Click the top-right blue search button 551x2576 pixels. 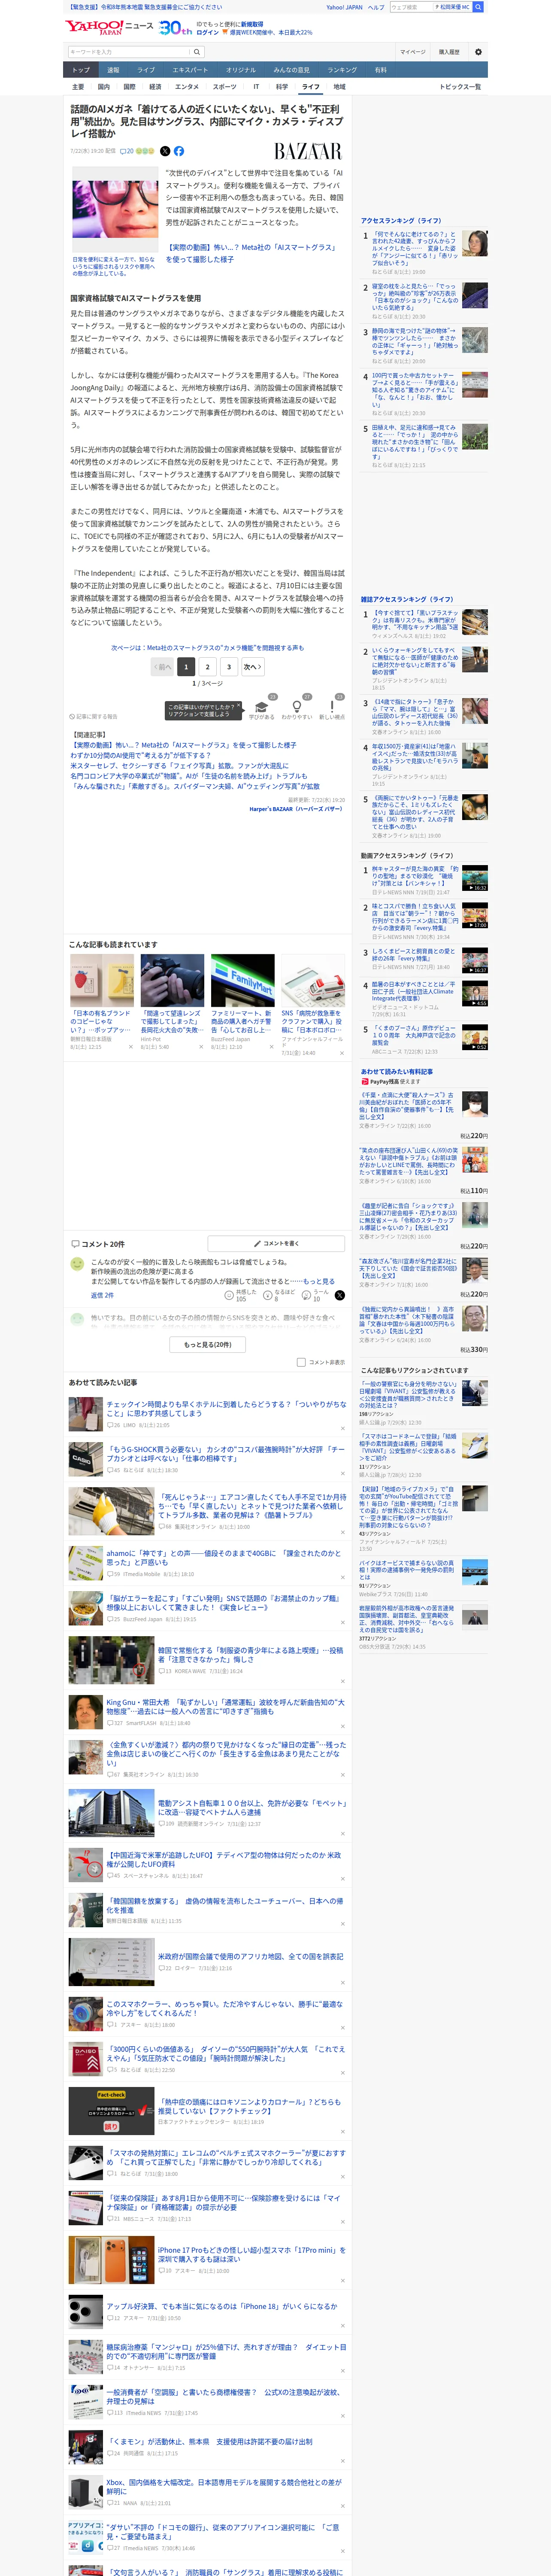[478, 7]
